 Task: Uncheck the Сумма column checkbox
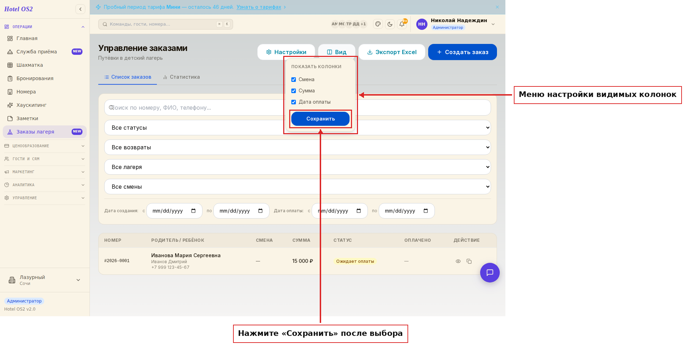click(294, 91)
